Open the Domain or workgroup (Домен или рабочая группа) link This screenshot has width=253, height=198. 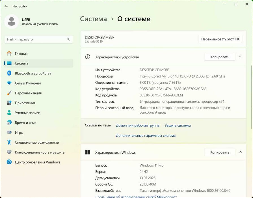pyautogui.click(x=138, y=125)
